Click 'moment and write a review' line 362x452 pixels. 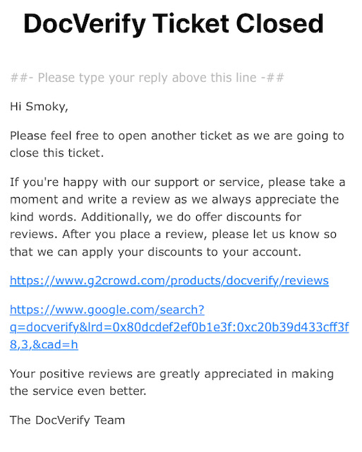174,199
